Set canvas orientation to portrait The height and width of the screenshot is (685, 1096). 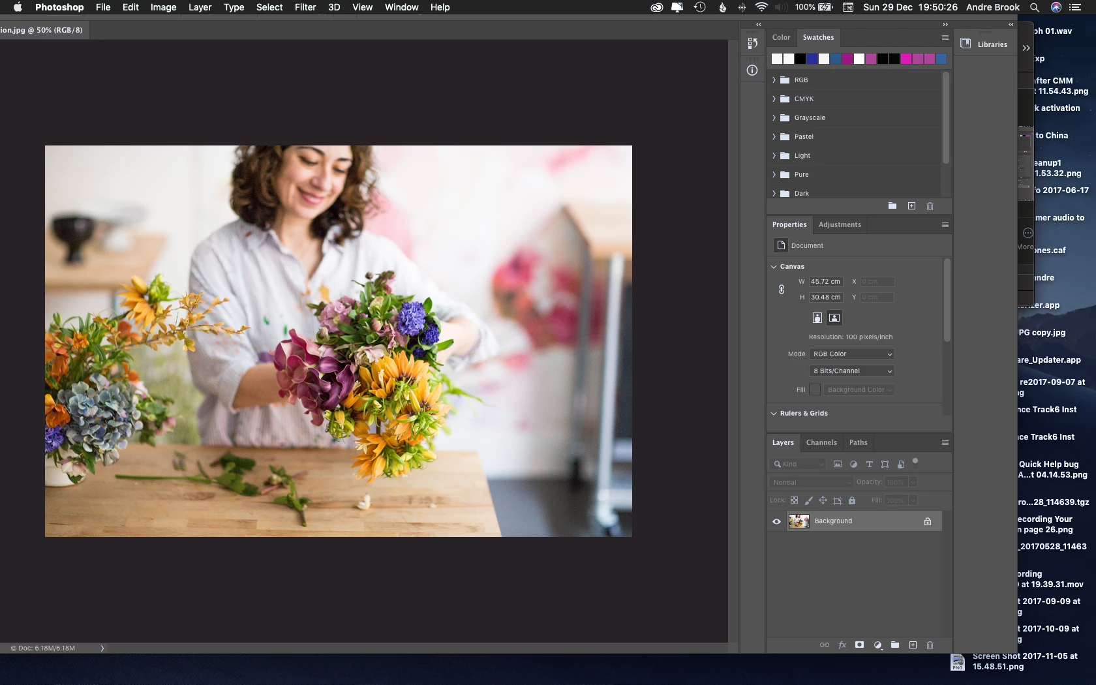[817, 318]
